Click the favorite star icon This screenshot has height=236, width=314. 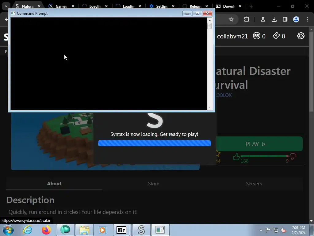tap(218, 154)
